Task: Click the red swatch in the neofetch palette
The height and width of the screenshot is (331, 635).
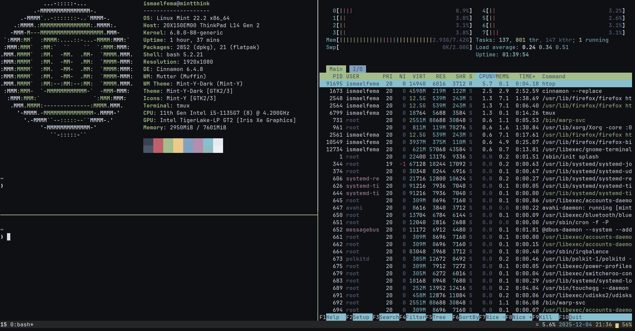Action: [x=158, y=145]
